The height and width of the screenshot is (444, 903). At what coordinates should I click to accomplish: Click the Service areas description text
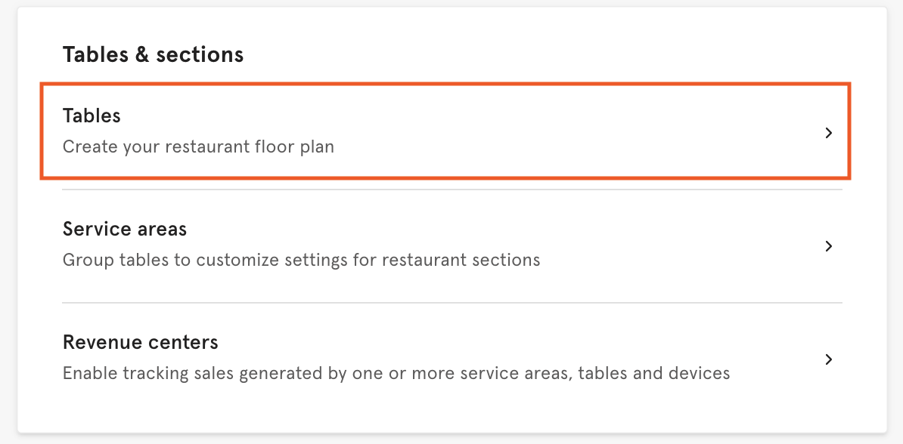(x=301, y=259)
